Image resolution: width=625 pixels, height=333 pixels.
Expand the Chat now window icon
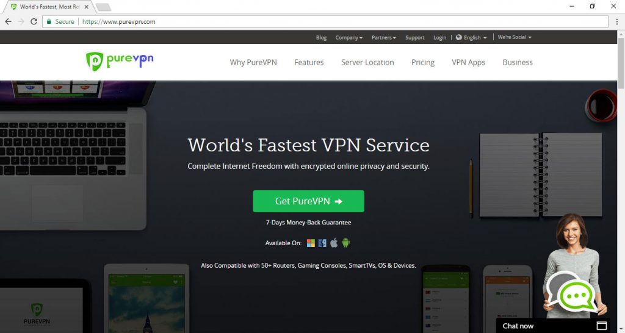point(601,326)
